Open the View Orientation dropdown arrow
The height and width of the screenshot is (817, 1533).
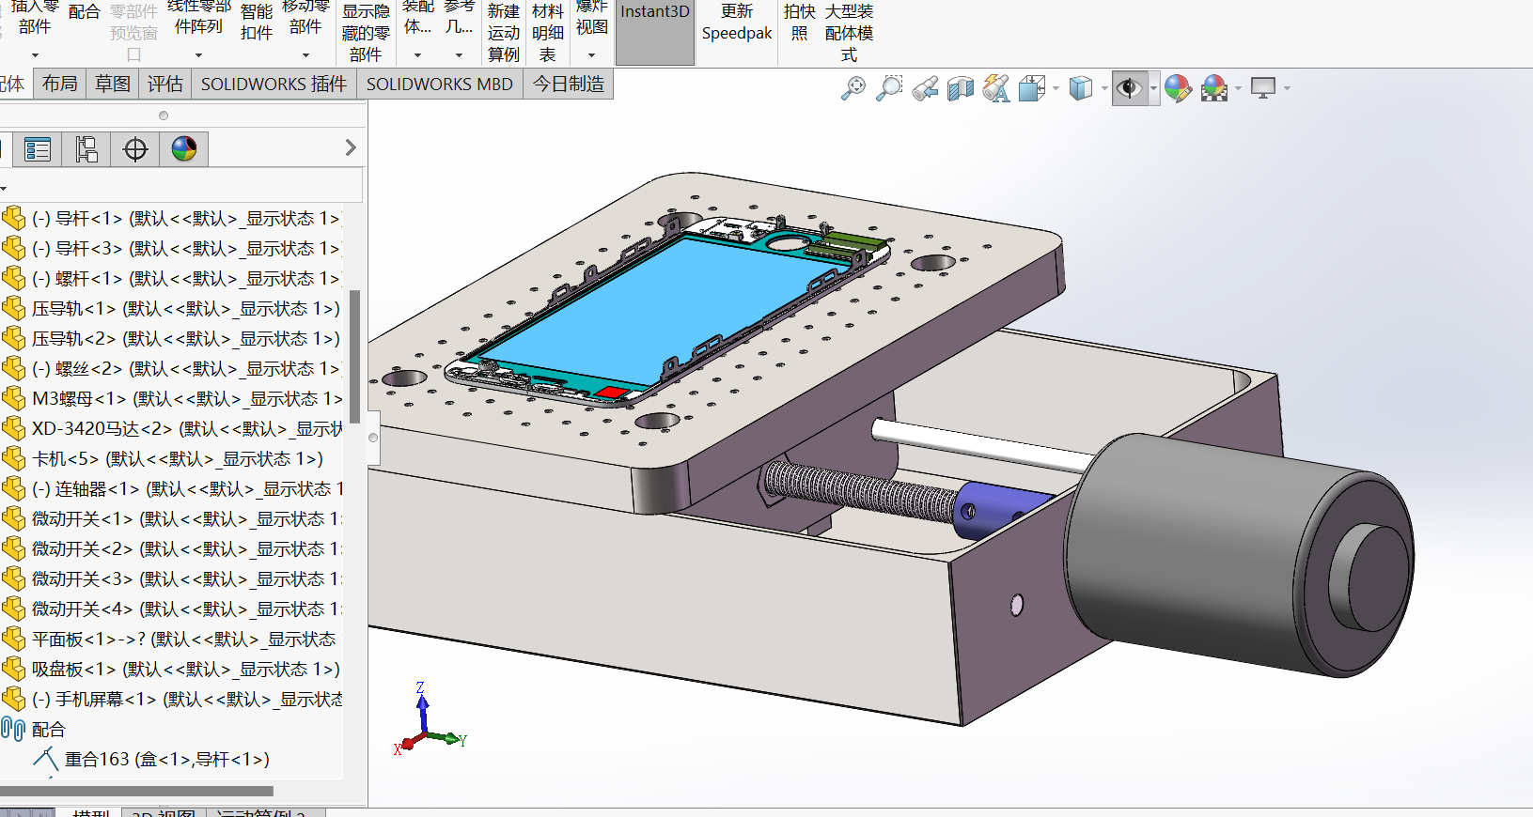click(1056, 88)
